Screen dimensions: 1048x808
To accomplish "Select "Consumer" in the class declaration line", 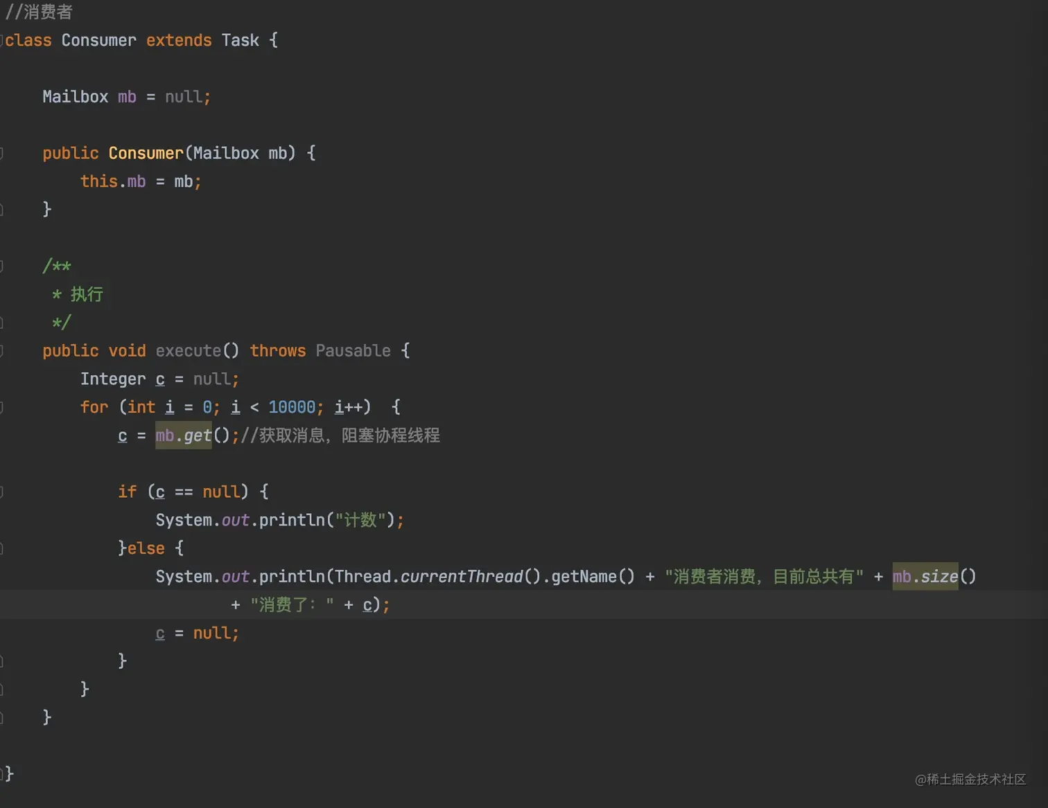I will point(99,40).
